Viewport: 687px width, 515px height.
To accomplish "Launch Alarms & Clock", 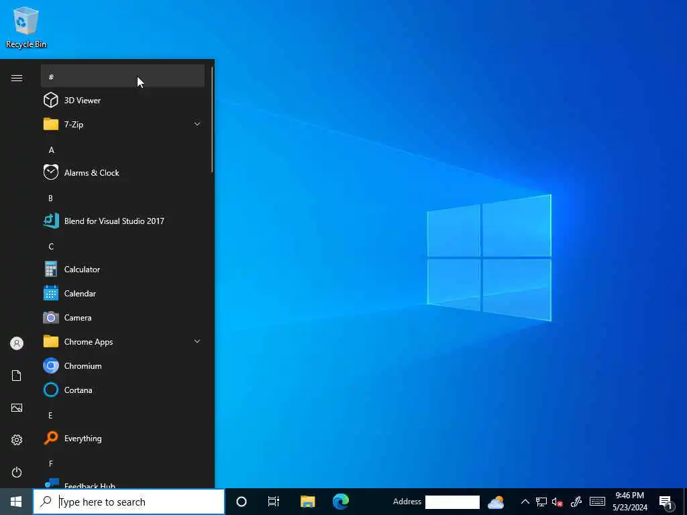I will tap(123, 172).
